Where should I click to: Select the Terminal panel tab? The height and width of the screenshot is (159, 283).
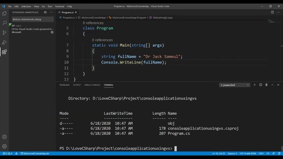108,85
